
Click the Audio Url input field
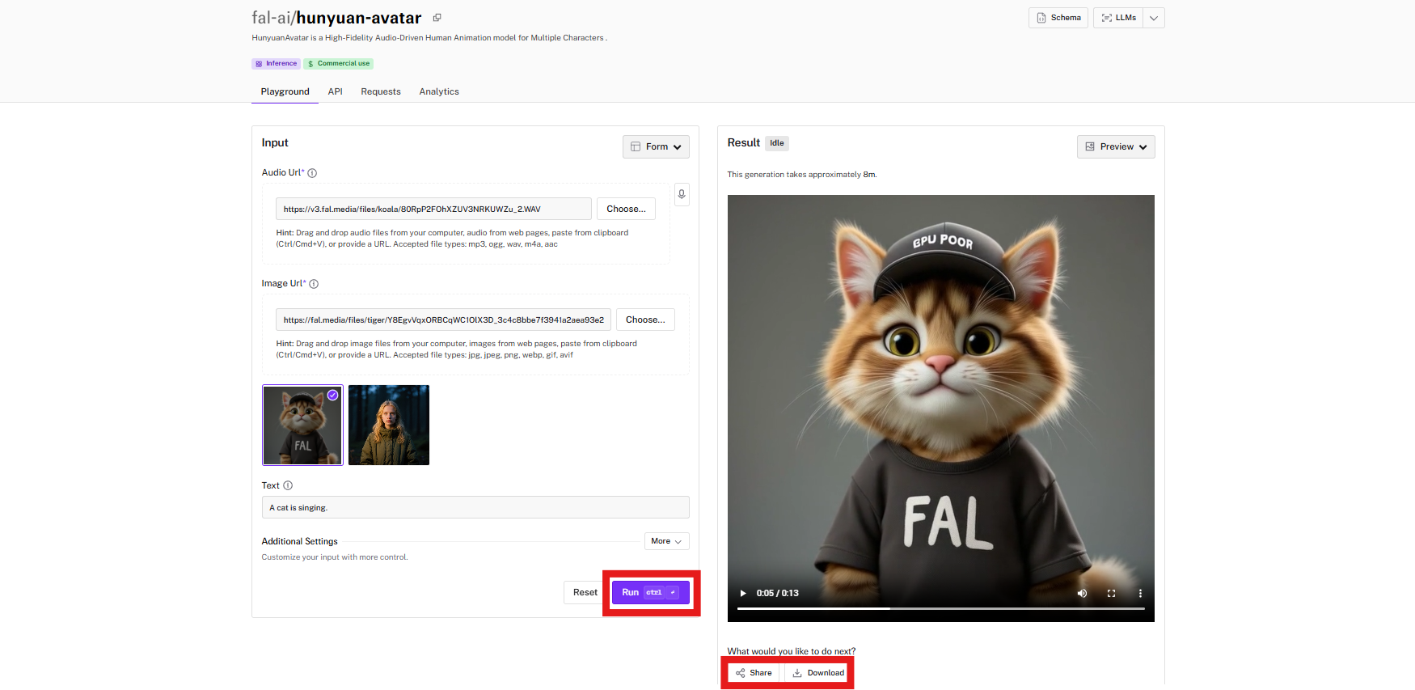tap(433, 209)
